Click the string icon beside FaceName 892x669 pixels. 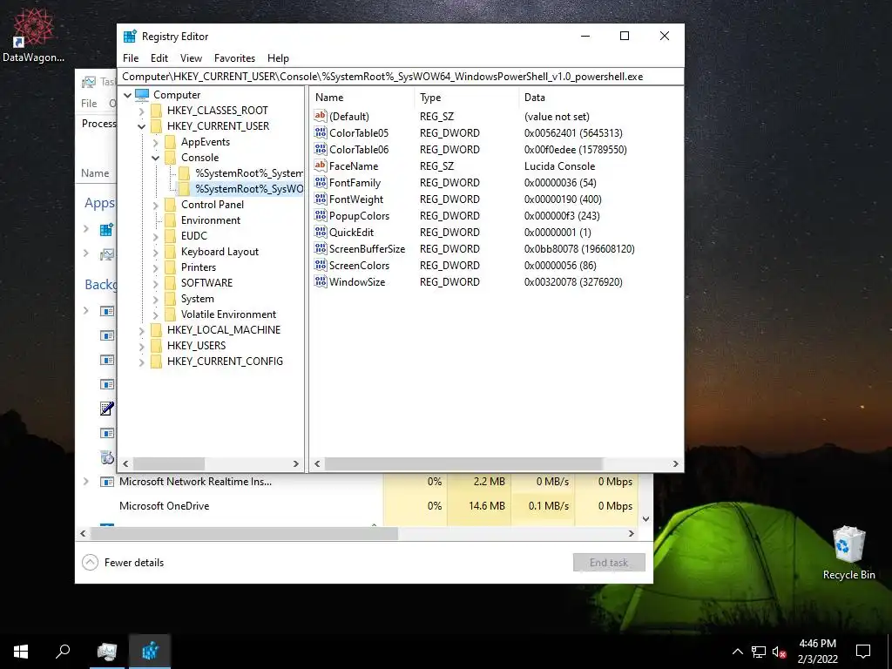pyautogui.click(x=321, y=166)
